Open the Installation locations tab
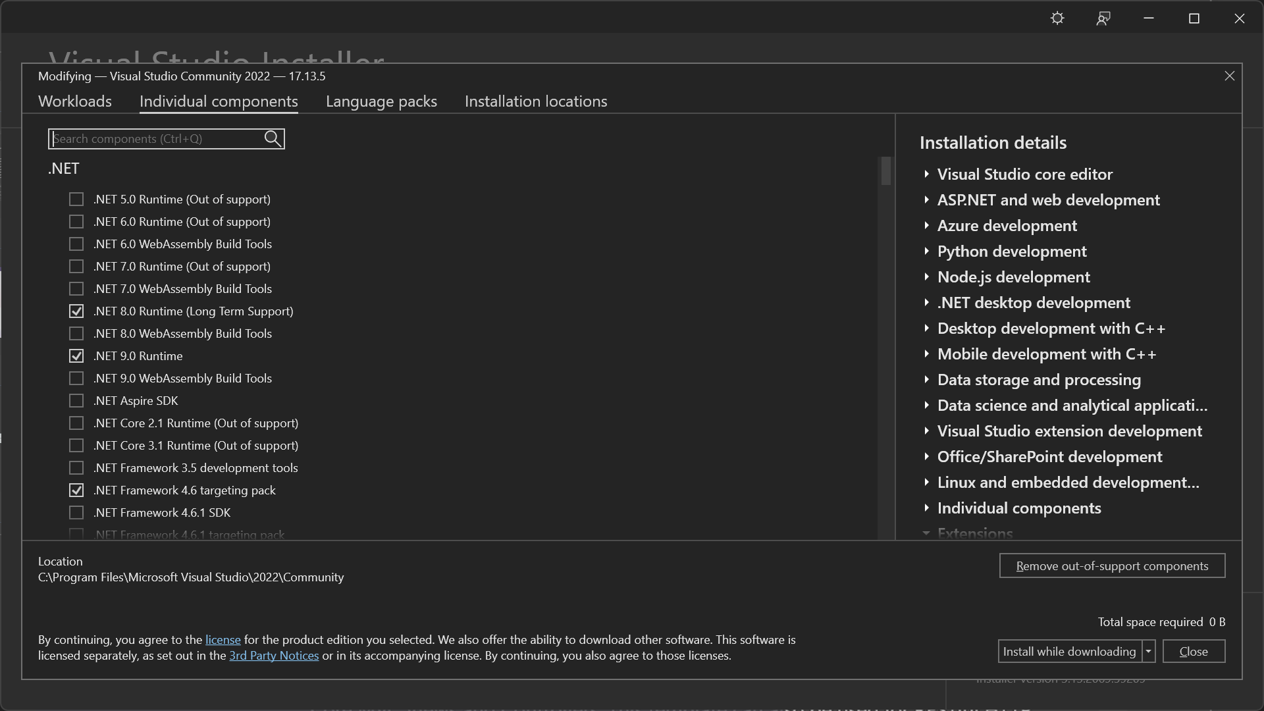Viewport: 1264px width, 711px height. pos(536,101)
